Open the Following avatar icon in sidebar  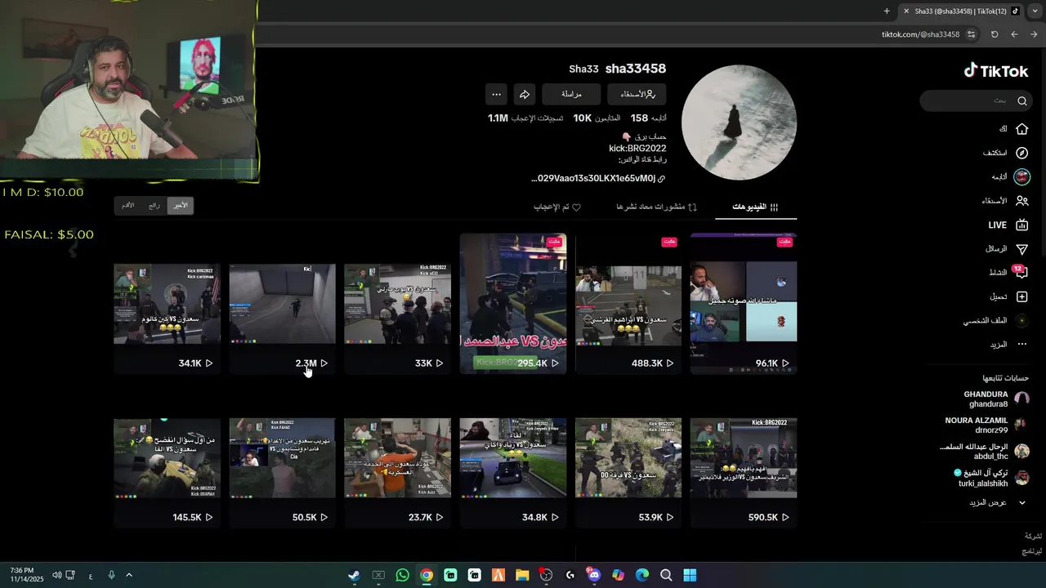(x=1021, y=176)
